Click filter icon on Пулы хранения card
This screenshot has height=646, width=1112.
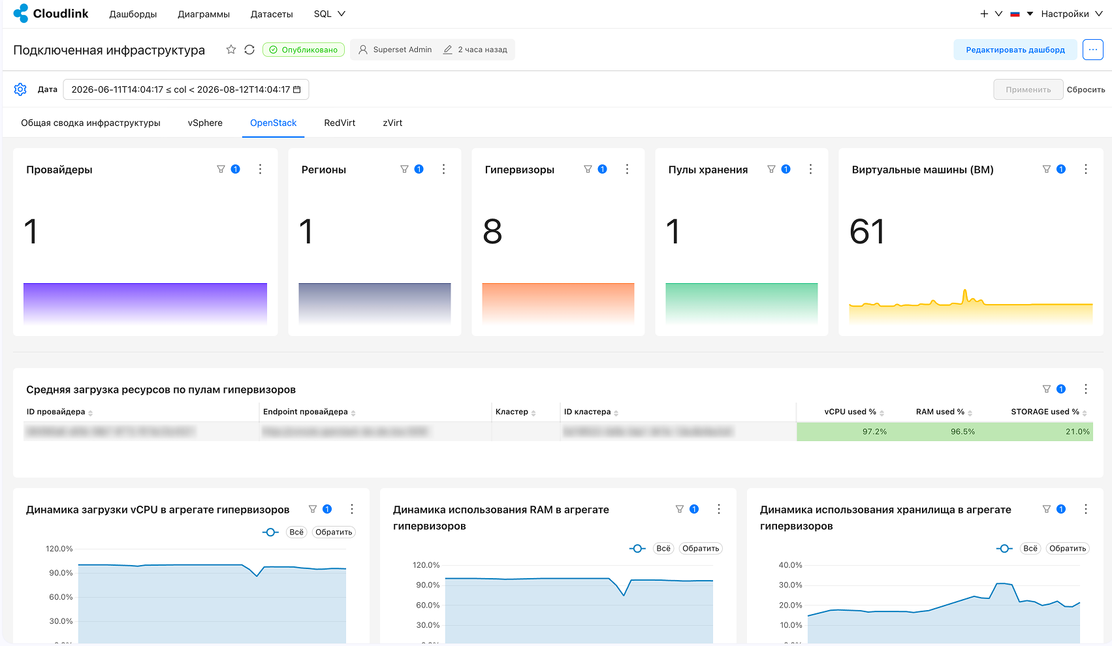[771, 169]
